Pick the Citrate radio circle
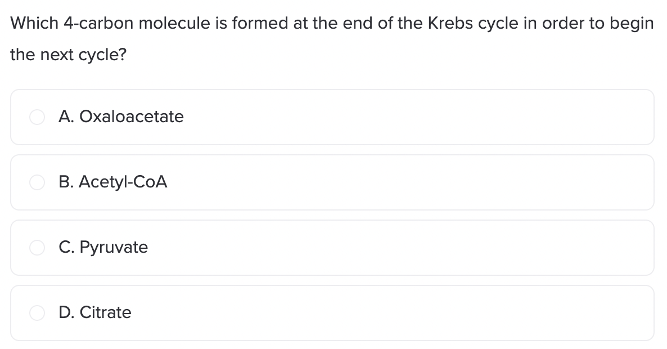667x349 pixels. [x=37, y=313]
